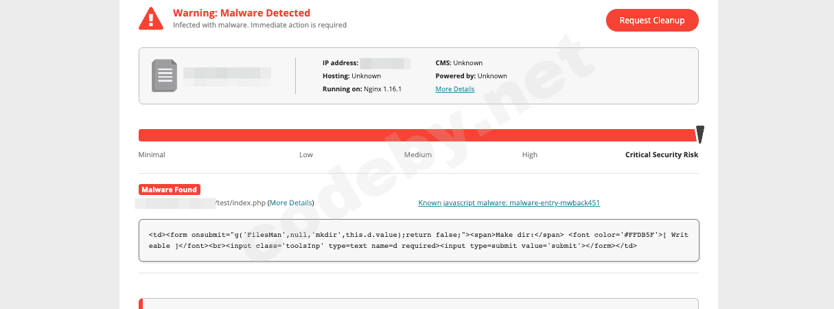Click the red critical risk bar
This screenshot has height=309, width=834.
click(x=412, y=135)
